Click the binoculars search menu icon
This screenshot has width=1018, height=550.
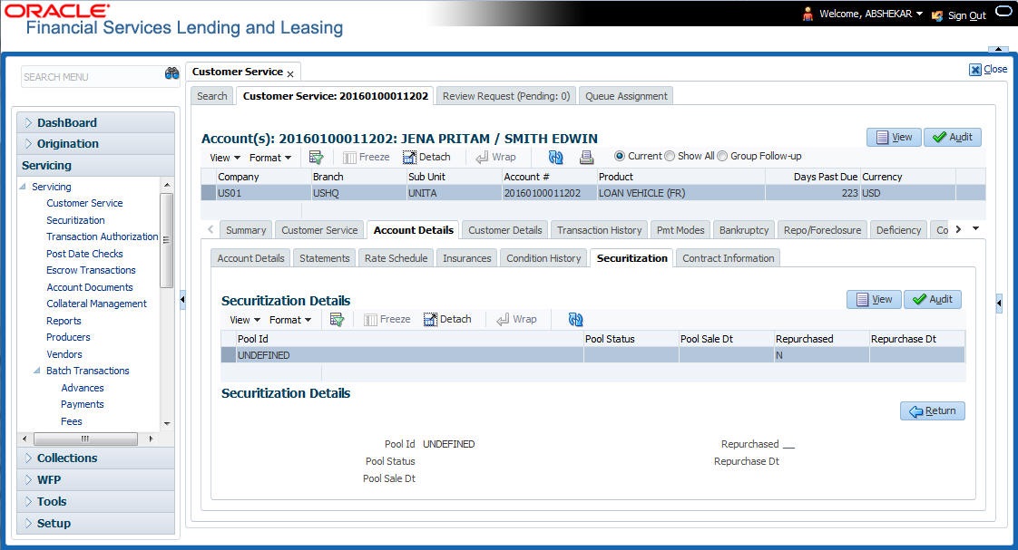[x=171, y=73]
